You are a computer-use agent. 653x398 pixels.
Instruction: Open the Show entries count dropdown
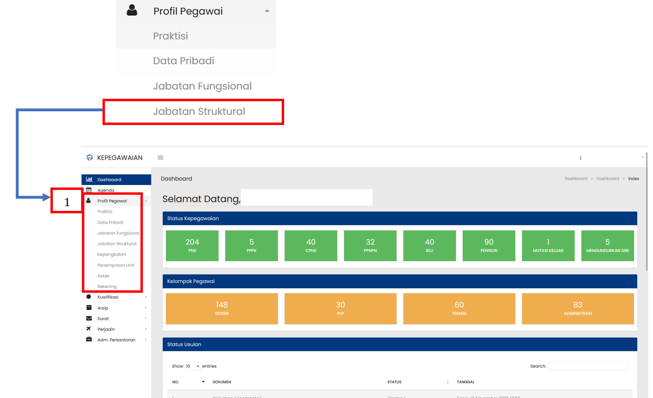coord(193,366)
